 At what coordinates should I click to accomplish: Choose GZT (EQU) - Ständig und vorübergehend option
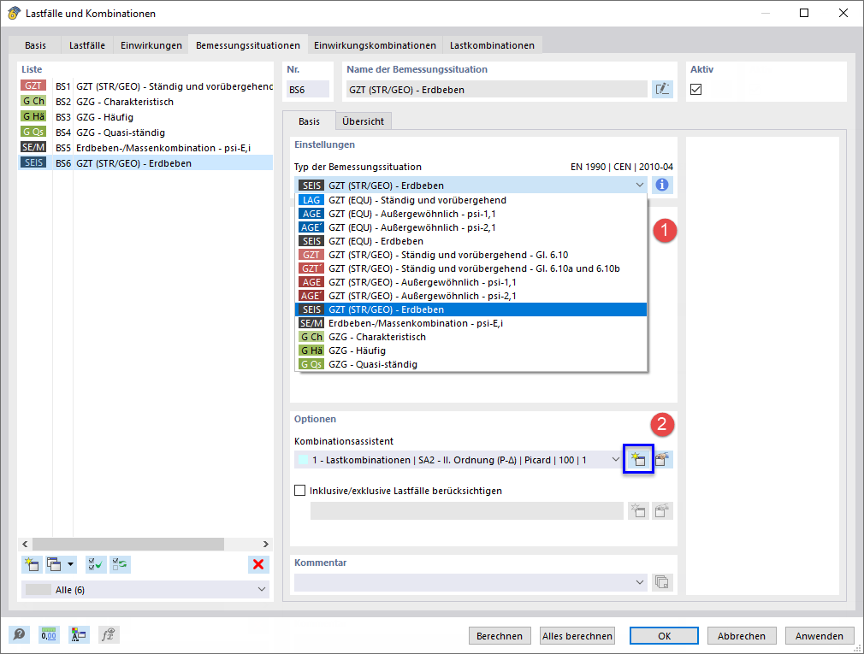point(471,200)
